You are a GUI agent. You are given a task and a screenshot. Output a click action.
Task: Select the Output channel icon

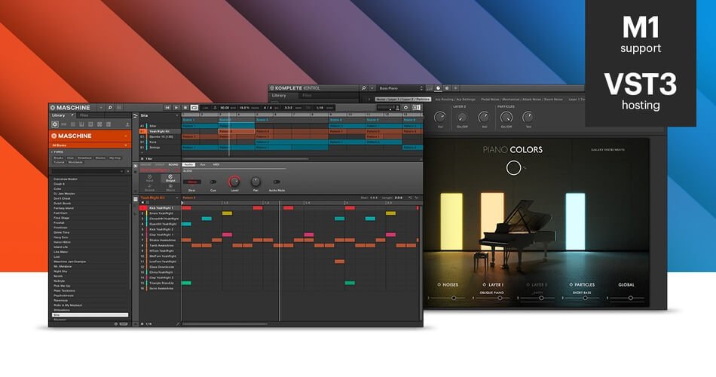tap(170, 178)
